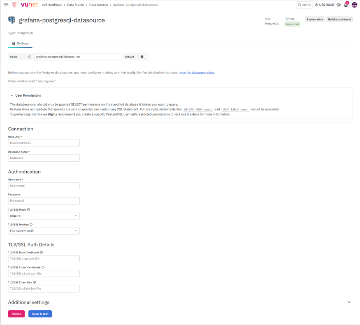Click Build a dashboard button
360x325 pixels.
point(340,19)
